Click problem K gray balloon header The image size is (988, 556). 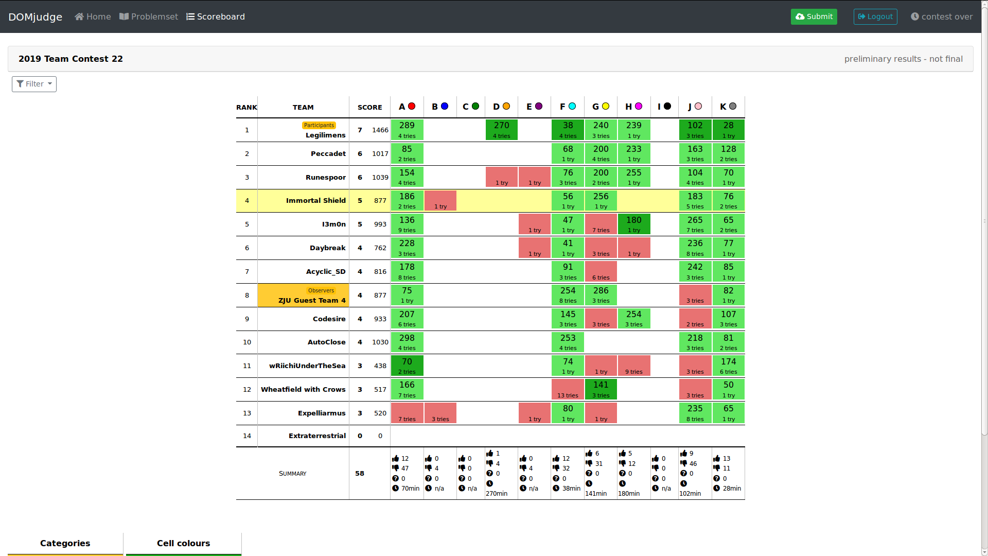click(x=733, y=106)
